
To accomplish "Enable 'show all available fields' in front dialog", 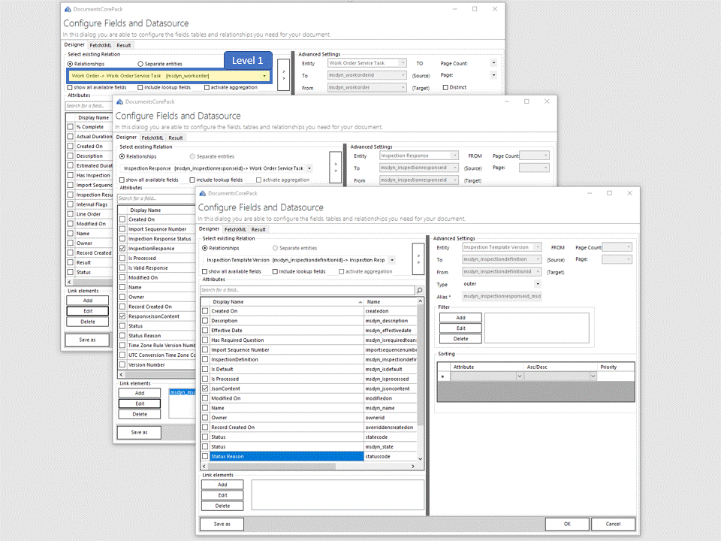I will (x=204, y=272).
